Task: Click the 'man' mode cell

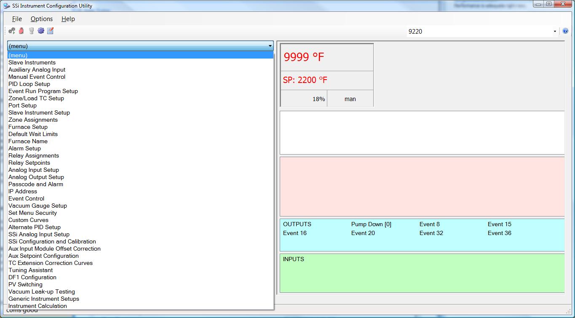Action: [x=350, y=99]
